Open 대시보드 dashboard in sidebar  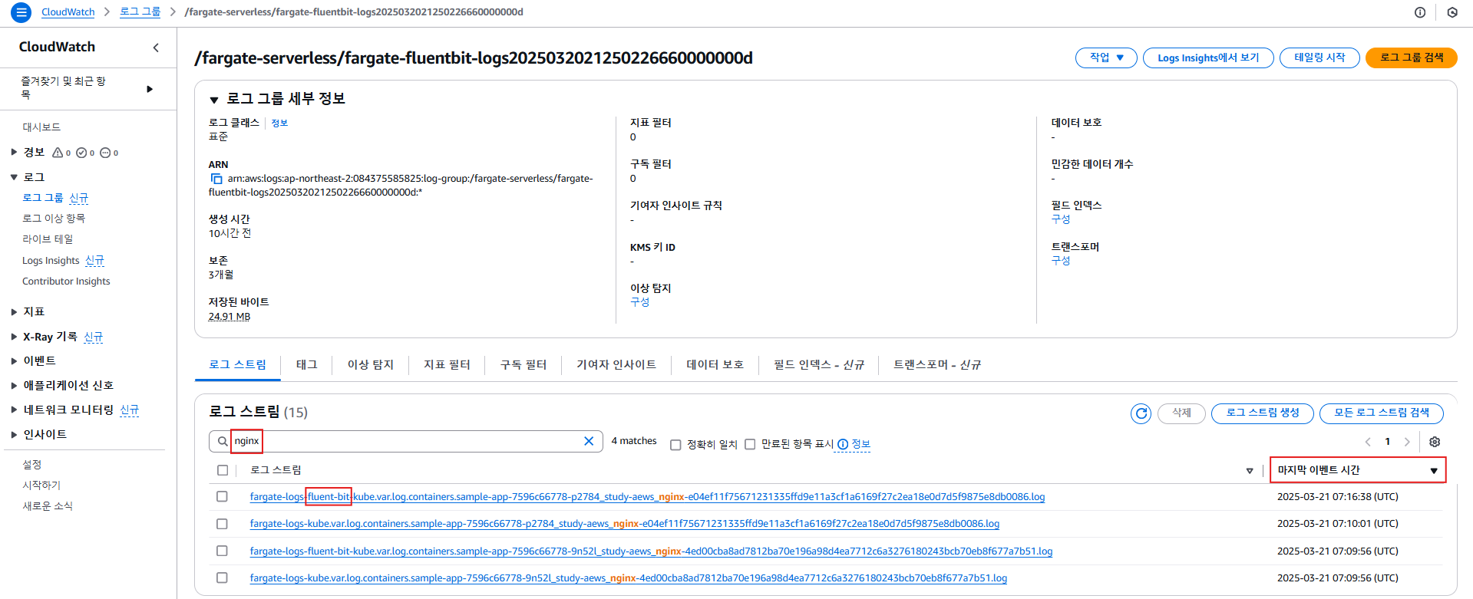point(41,127)
